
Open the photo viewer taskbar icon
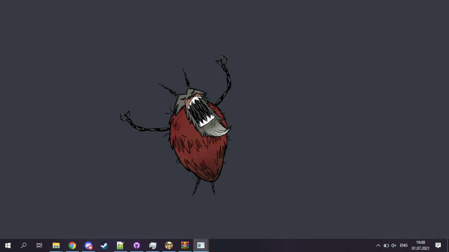[153, 245]
